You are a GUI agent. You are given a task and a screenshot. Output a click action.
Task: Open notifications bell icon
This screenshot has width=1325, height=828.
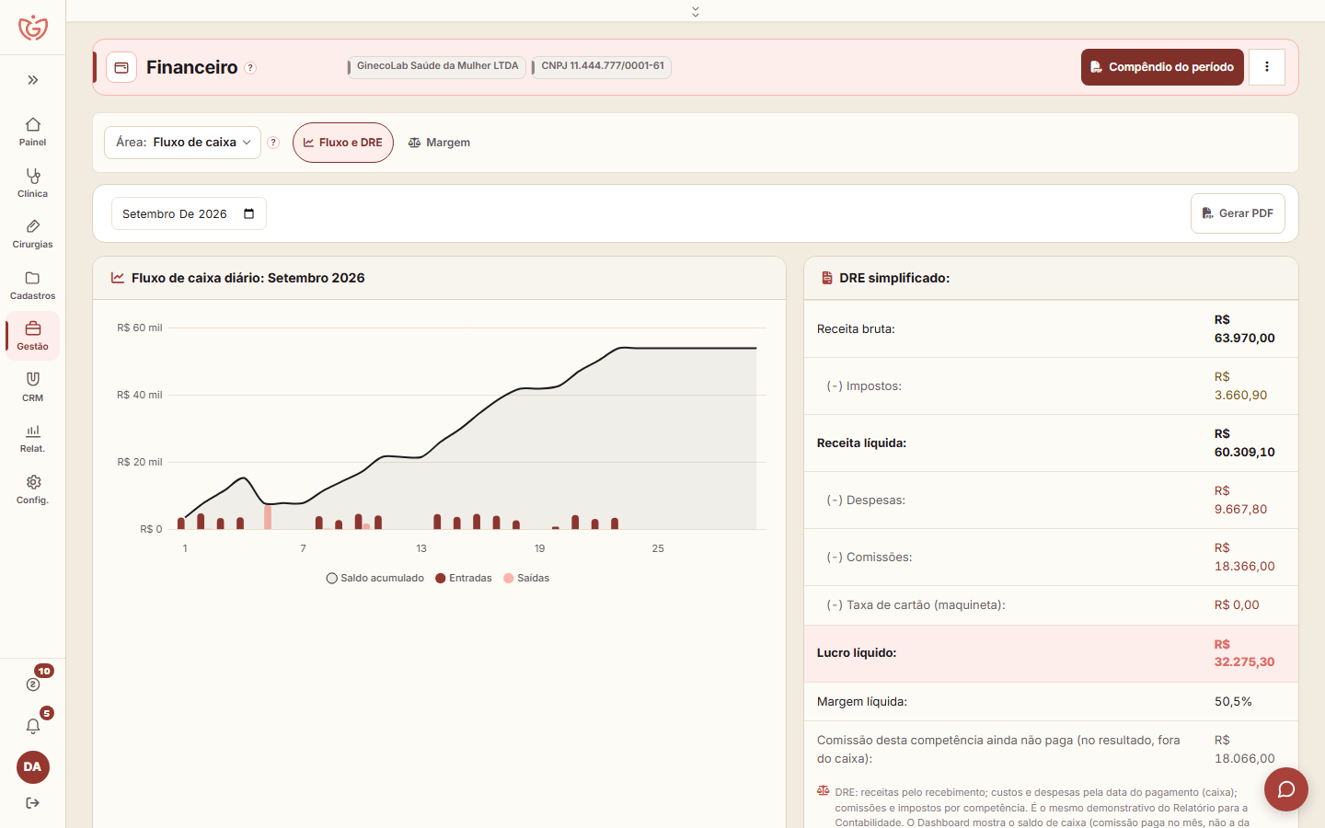pyautogui.click(x=33, y=726)
